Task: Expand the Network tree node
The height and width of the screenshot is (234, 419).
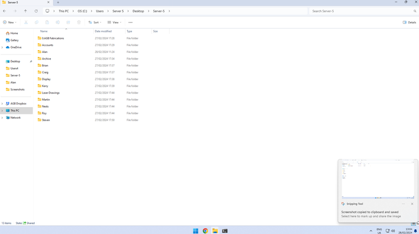Action: tap(2, 118)
